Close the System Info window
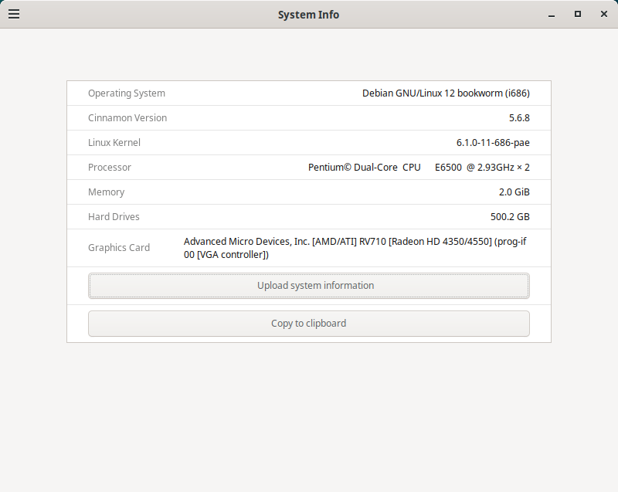This screenshot has height=492, width=618. [604, 14]
